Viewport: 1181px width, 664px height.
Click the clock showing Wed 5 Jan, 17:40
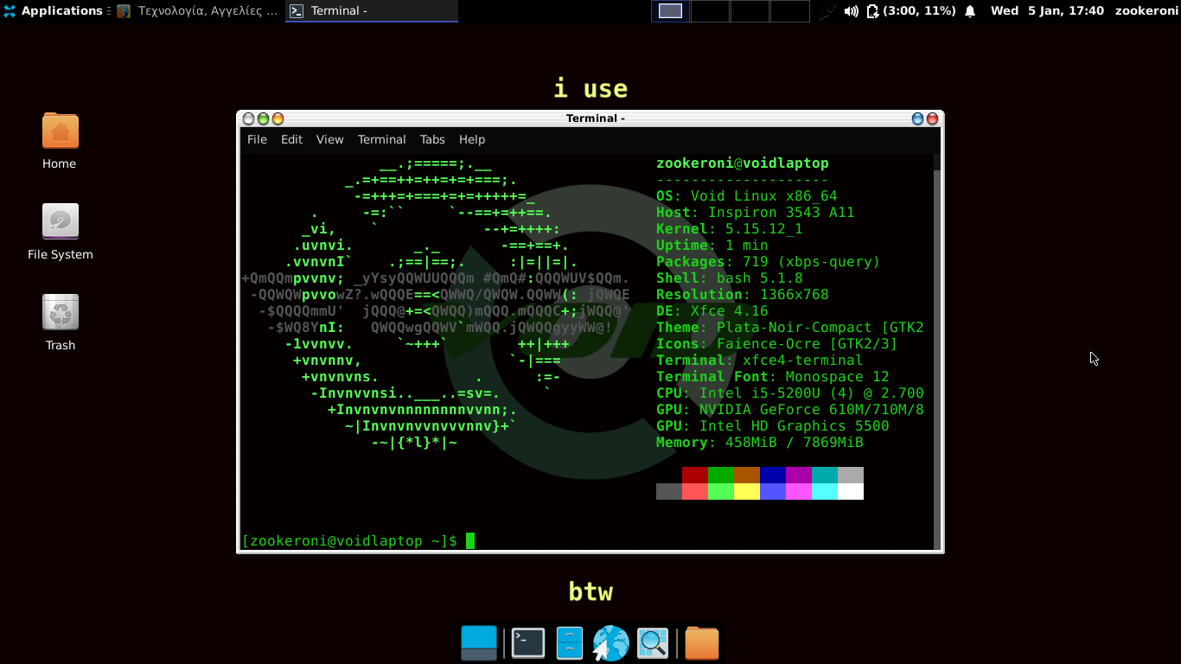[1047, 11]
